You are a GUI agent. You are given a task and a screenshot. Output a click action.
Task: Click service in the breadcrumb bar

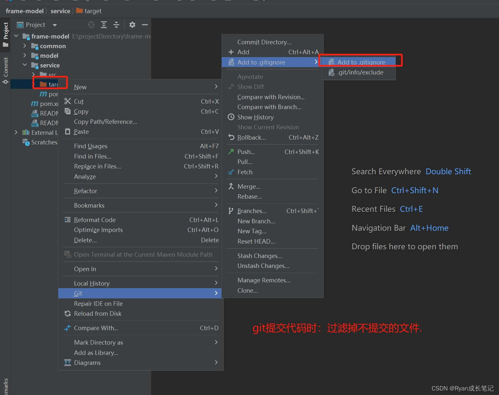(60, 11)
